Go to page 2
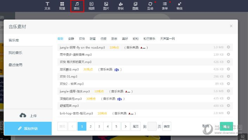Viewport: 248px width, 140px height. click(x=91, y=126)
